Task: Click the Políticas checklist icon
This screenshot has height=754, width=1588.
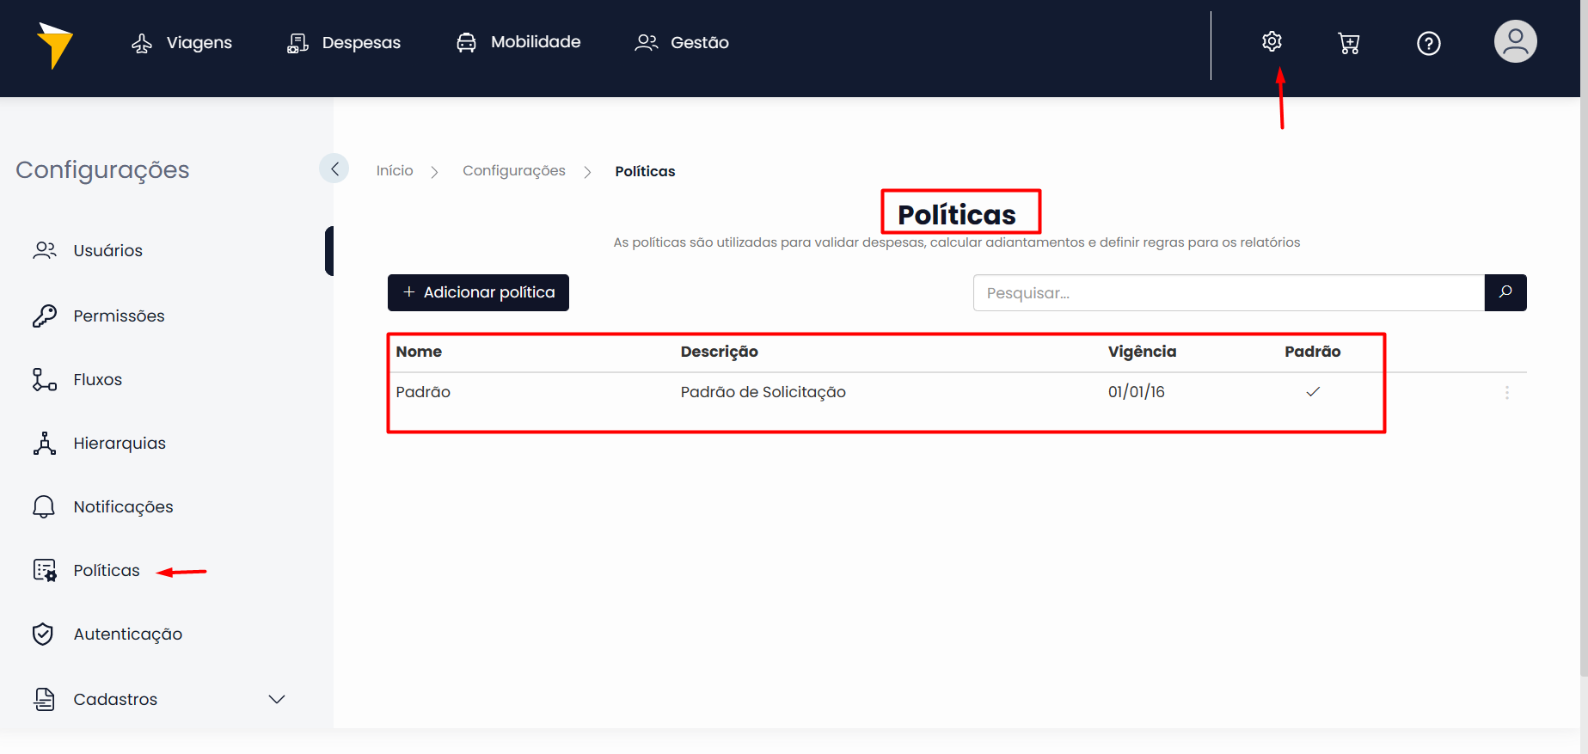Action: (45, 570)
